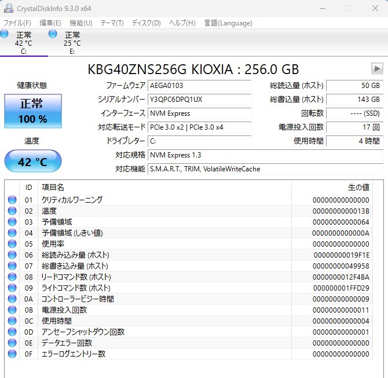388x378 pixels.
Task: Click status orb beside 予備領域 (しきい値) row
Action: click(12, 233)
